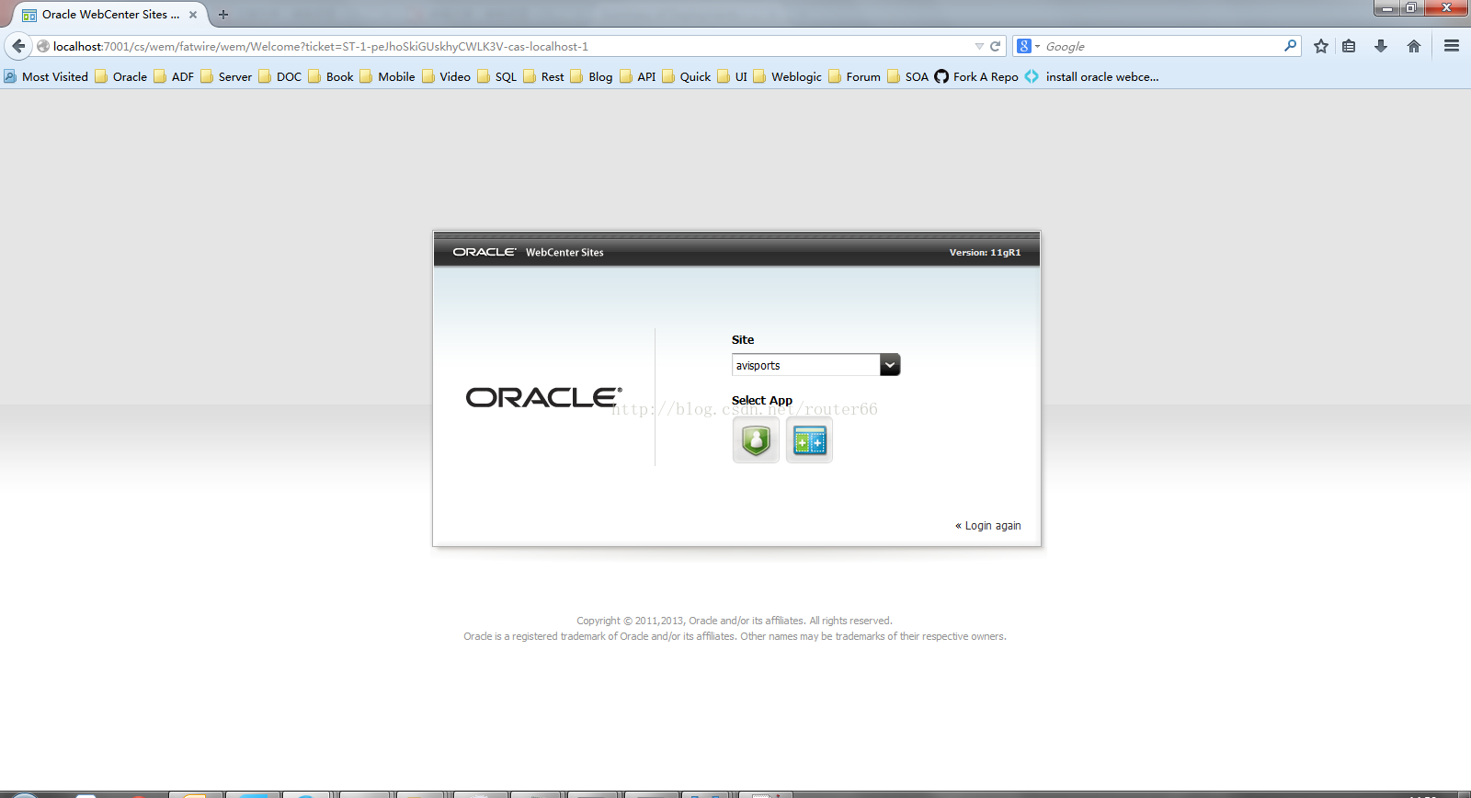
Task: Open search engine selector dropdown
Action: pos(1028,46)
